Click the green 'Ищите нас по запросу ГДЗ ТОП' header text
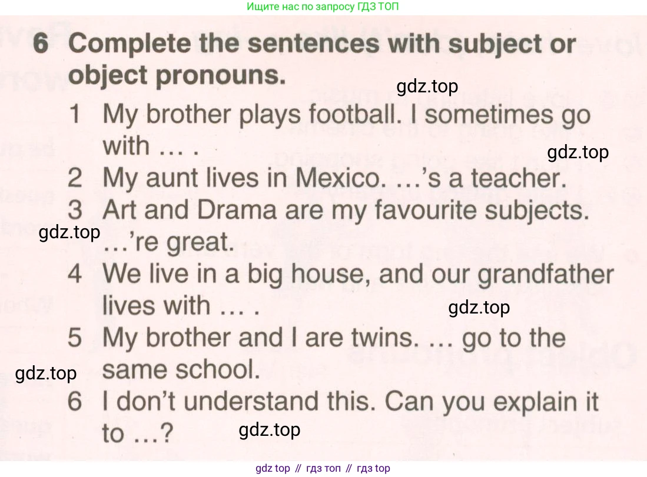Image resolution: width=647 pixels, height=477 pixels. tap(323, 6)
